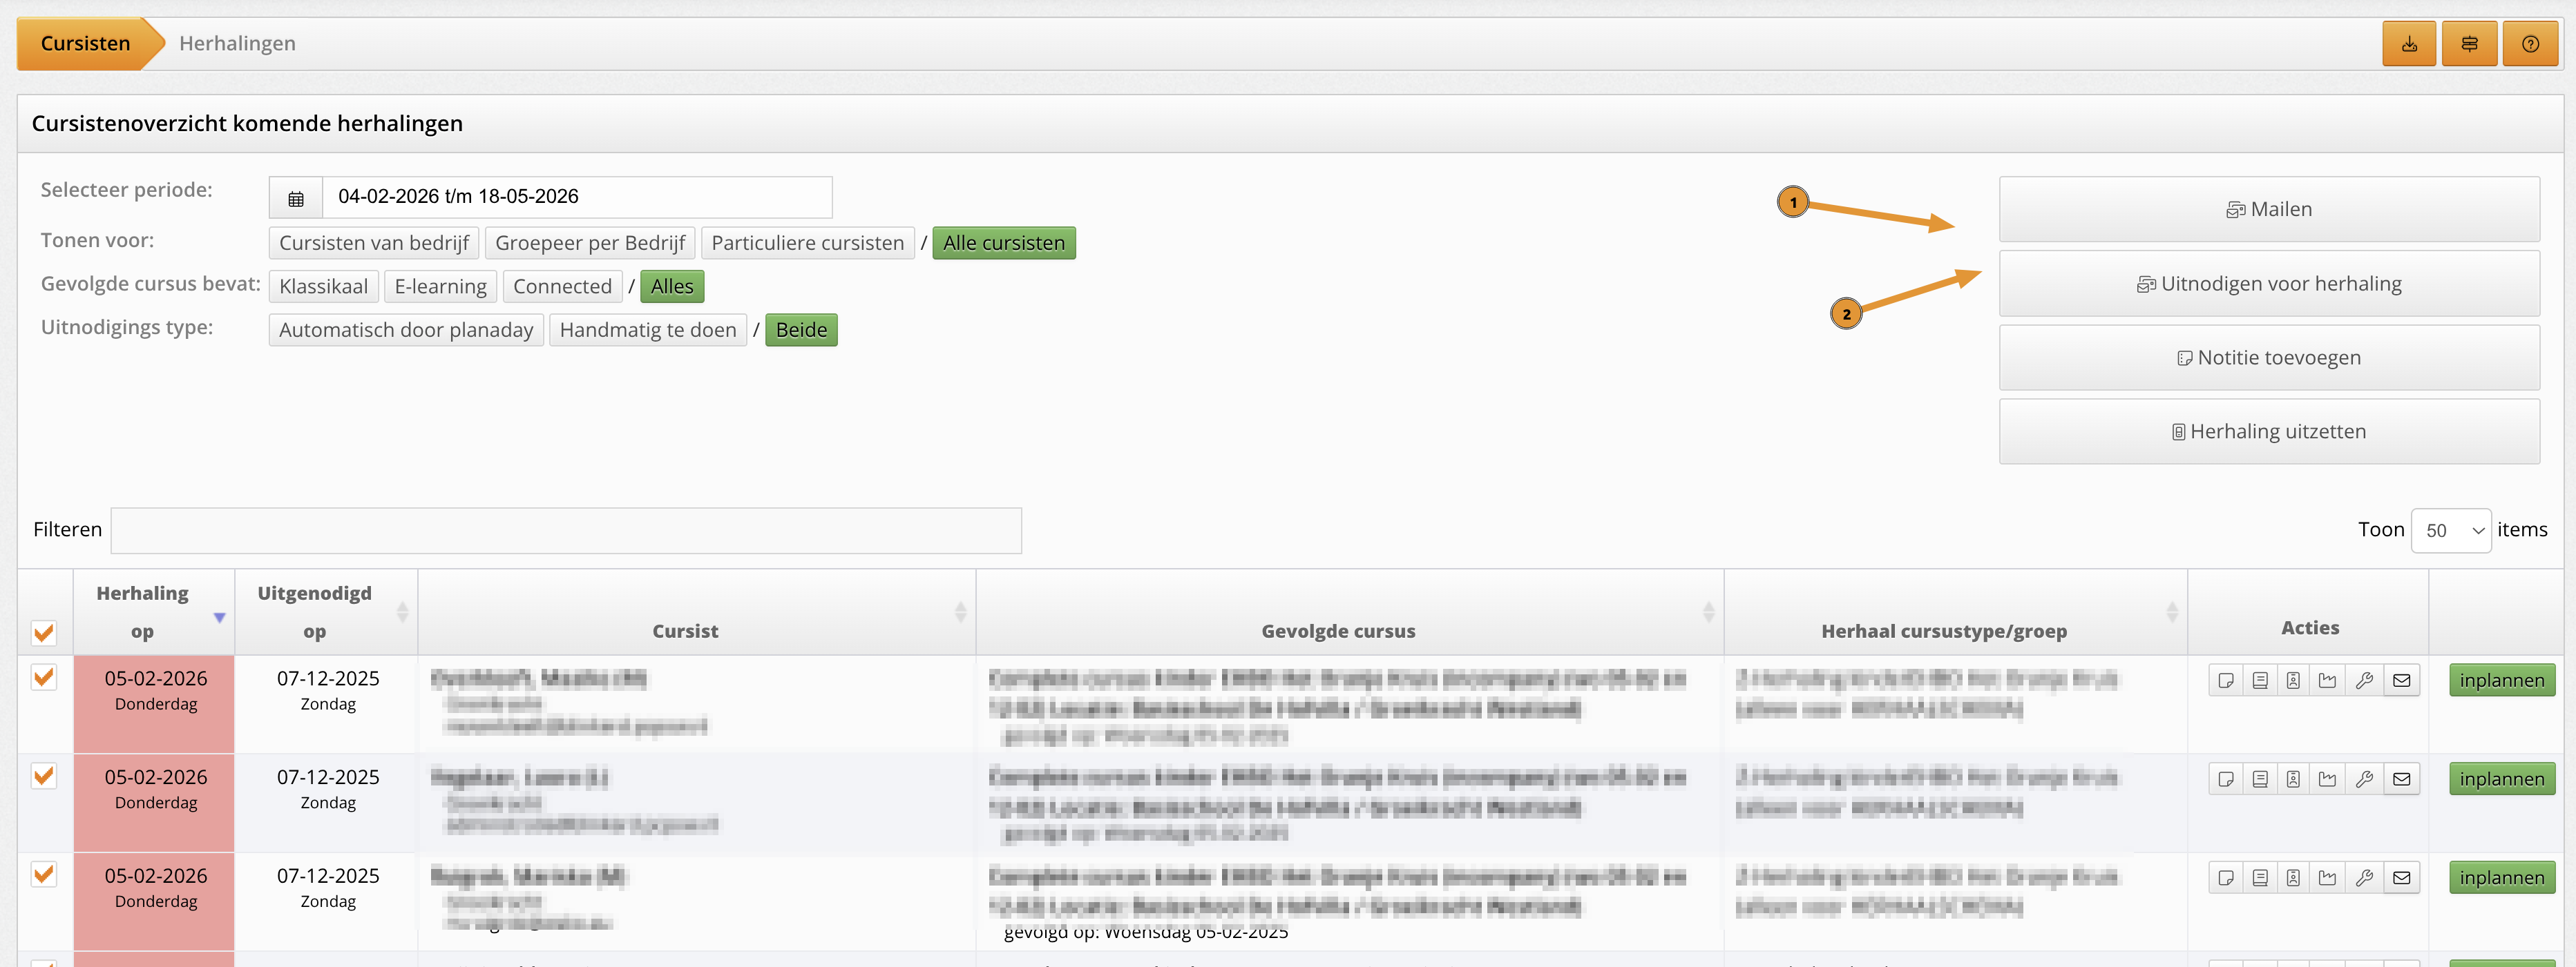Click the note icon in first row

point(2225,681)
